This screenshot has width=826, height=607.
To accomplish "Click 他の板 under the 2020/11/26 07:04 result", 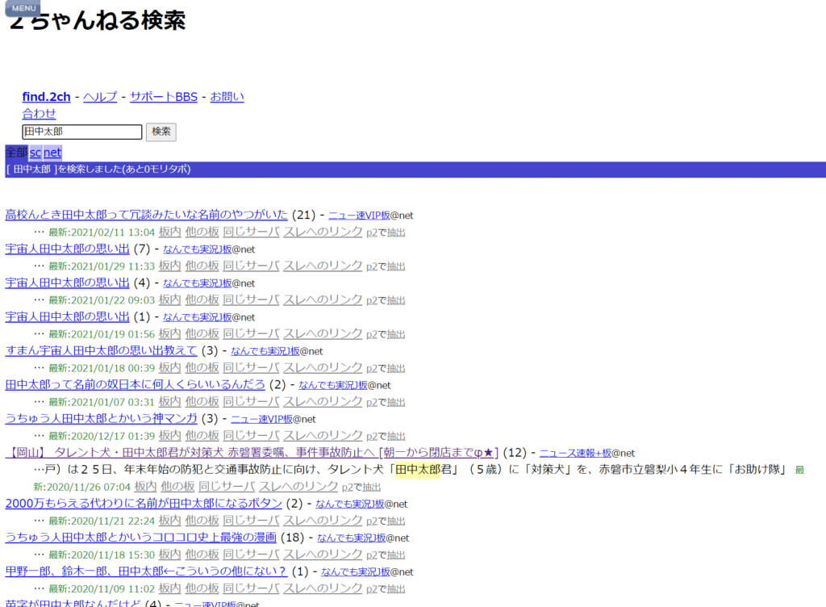I will click(177, 487).
